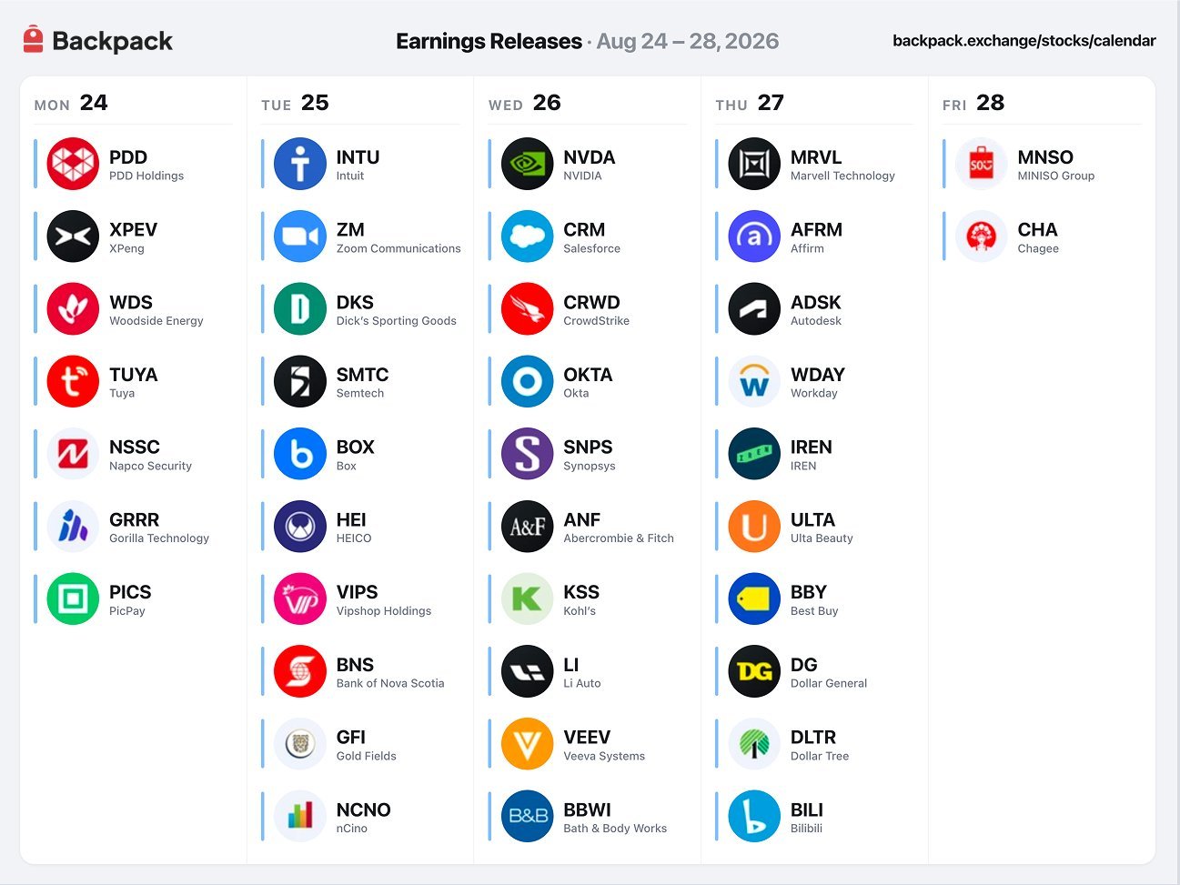Image resolution: width=1180 pixels, height=885 pixels.
Task: Open the Okta ring logo
Action: tap(528, 381)
